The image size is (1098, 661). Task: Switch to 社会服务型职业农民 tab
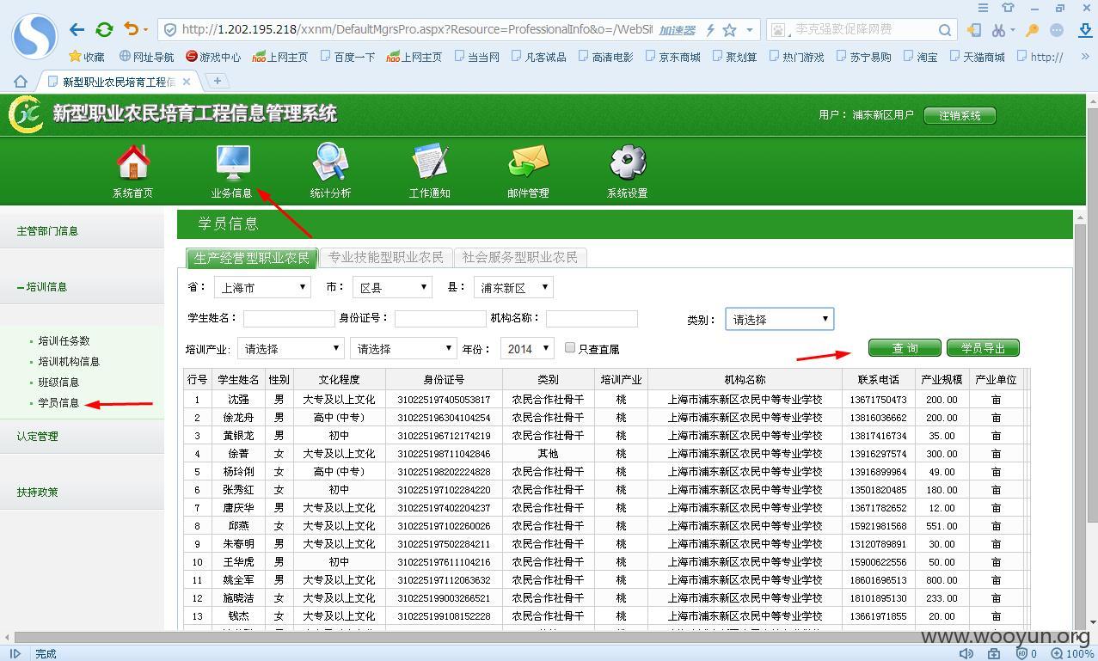pos(520,257)
